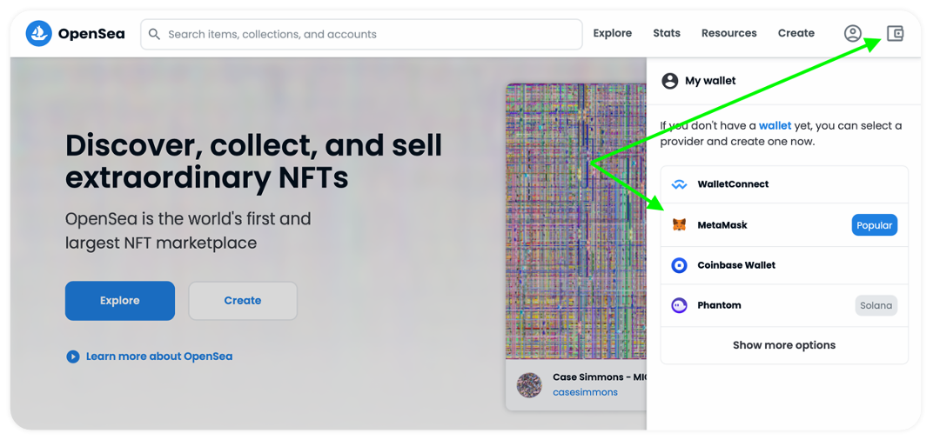Click the MetaMask fox icon
This screenshot has height=440, width=933.
tap(679, 225)
